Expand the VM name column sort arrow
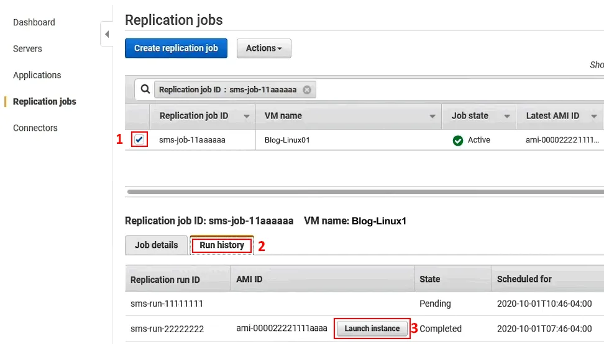This screenshot has height=344, width=604. point(432,117)
